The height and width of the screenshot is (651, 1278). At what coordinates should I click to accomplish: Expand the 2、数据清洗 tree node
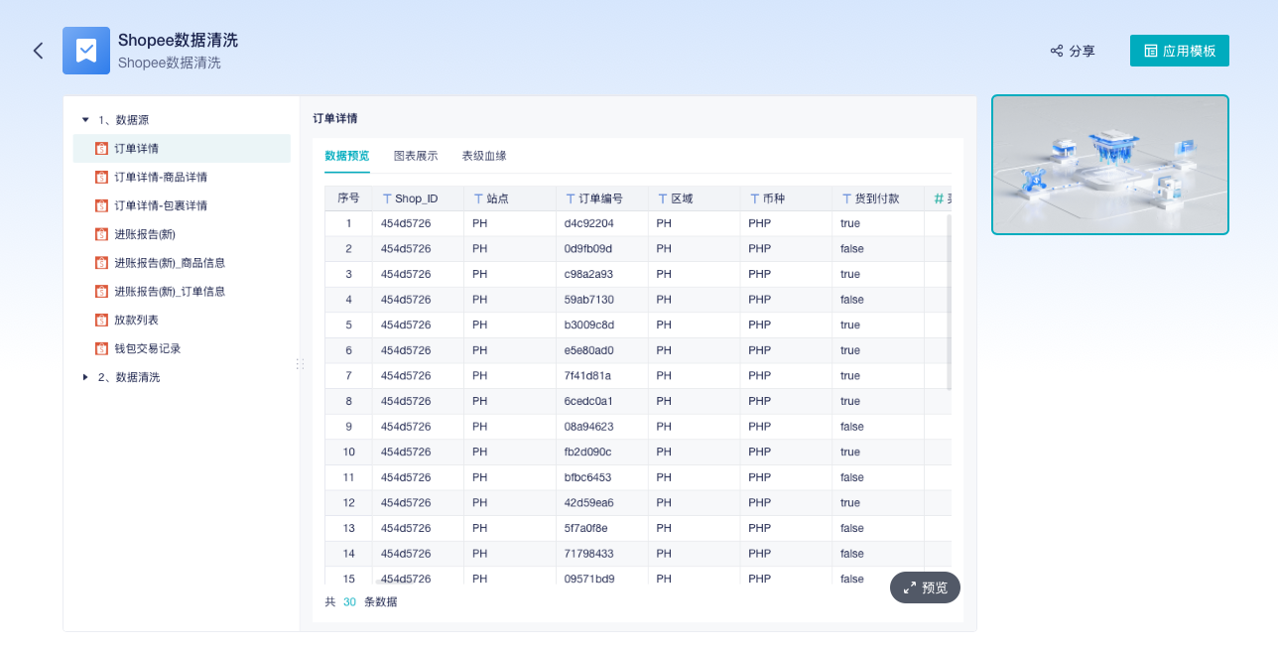click(85, 378)
